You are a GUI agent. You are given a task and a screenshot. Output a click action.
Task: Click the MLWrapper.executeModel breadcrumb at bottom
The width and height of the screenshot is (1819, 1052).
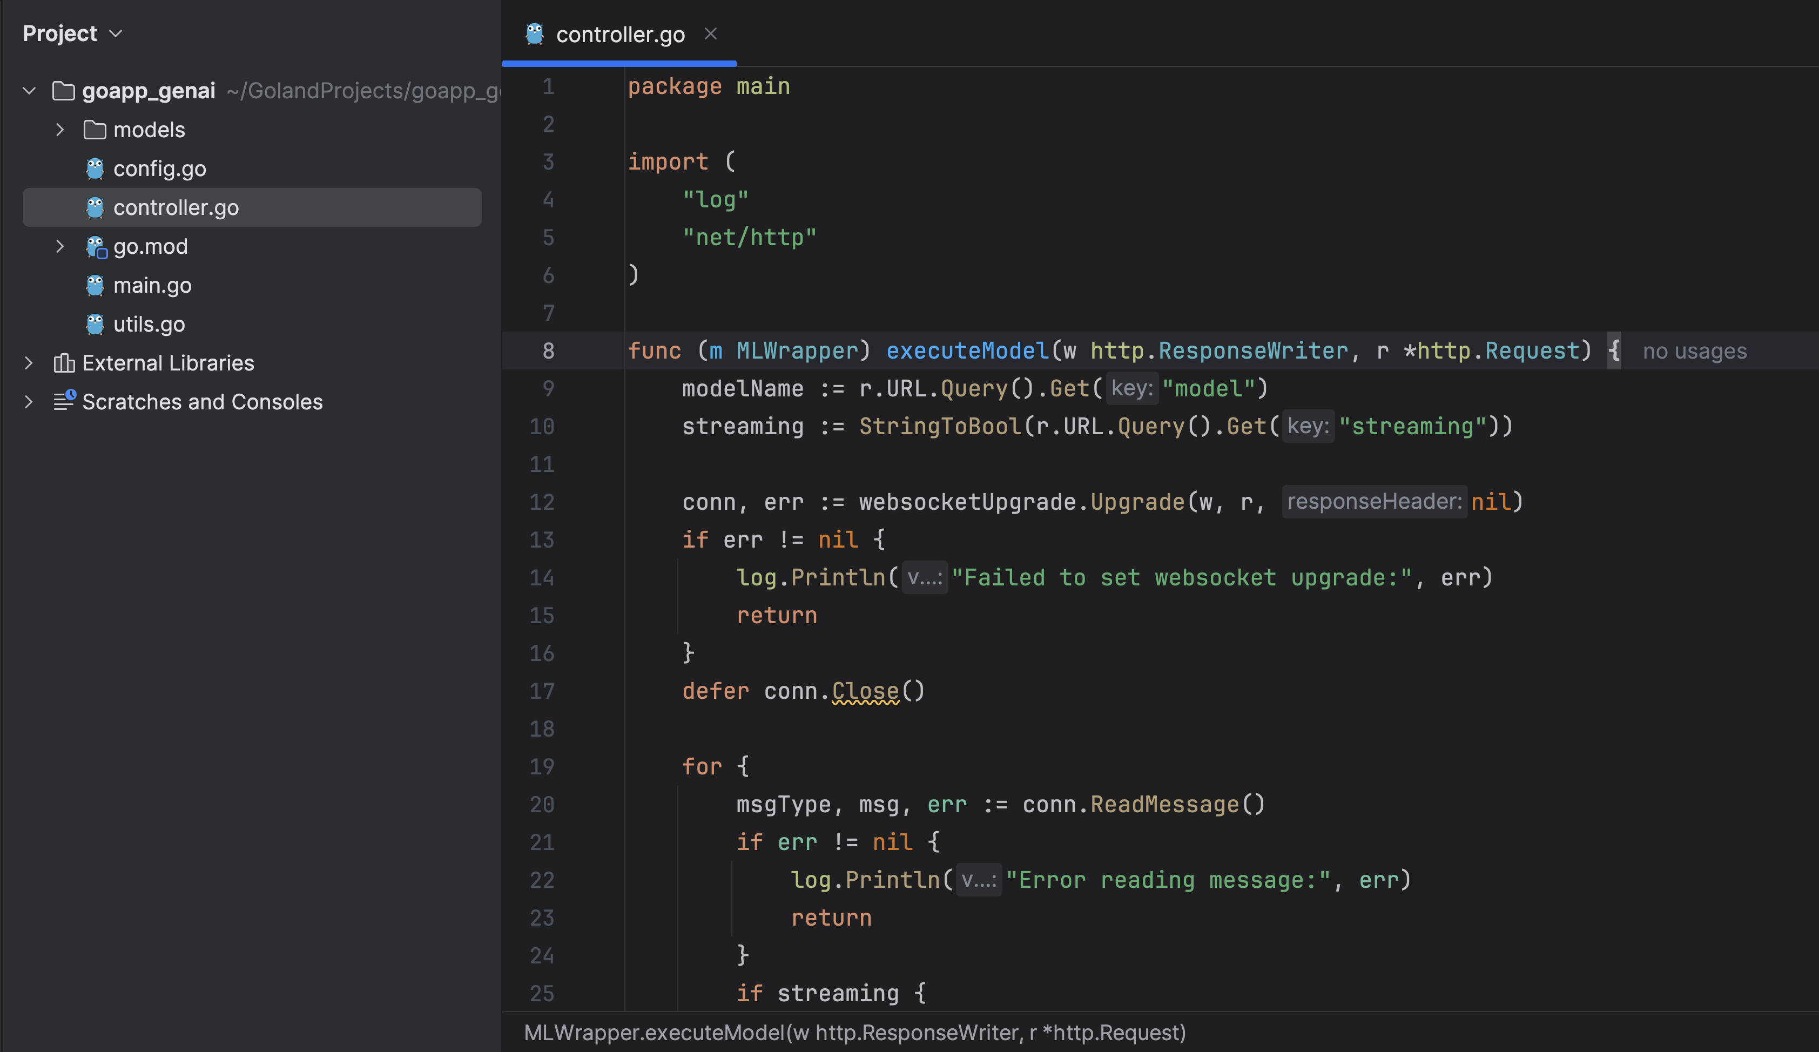point(854,1033)
